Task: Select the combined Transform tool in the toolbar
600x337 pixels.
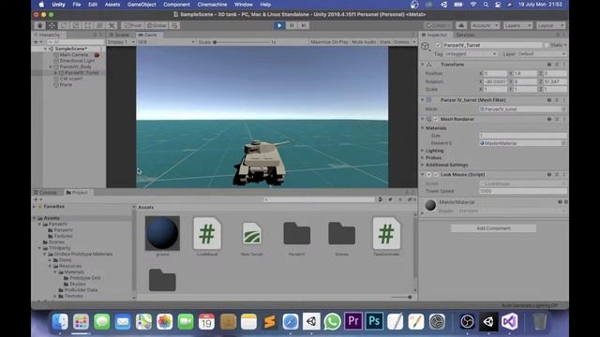Action: coord(99,25)
